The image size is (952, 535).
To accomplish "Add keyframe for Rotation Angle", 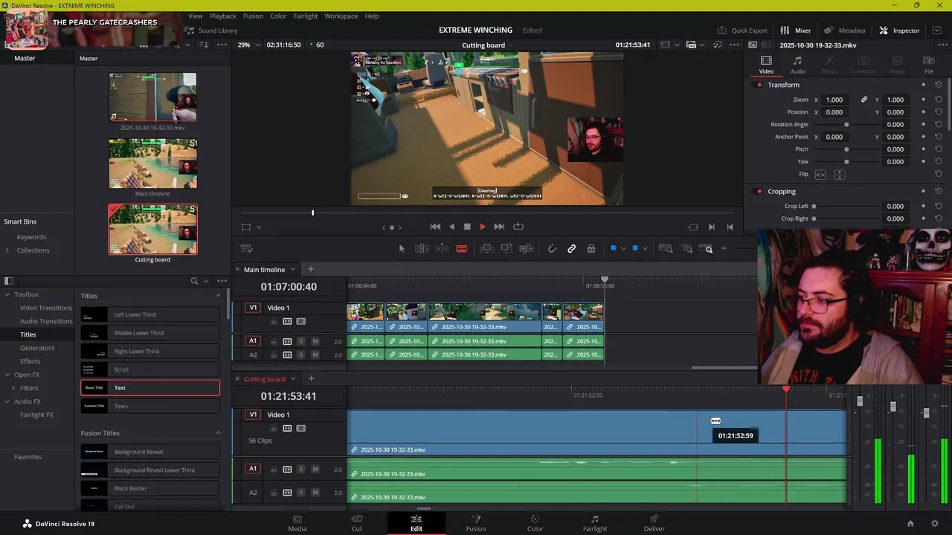I will (923, 124).
